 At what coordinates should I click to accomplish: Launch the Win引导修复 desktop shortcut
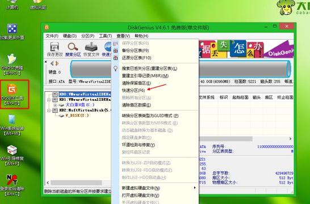[x=12, y=155]
